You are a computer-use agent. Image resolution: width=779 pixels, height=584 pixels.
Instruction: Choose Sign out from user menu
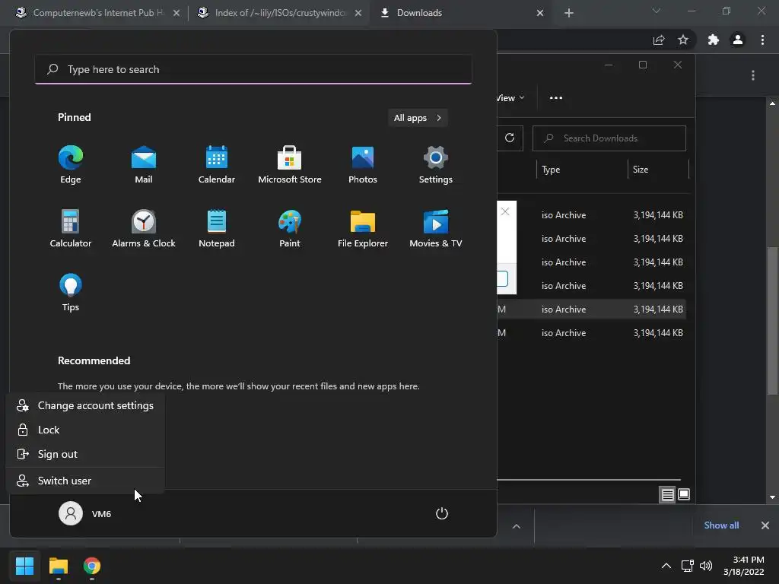tap(85, 455)
